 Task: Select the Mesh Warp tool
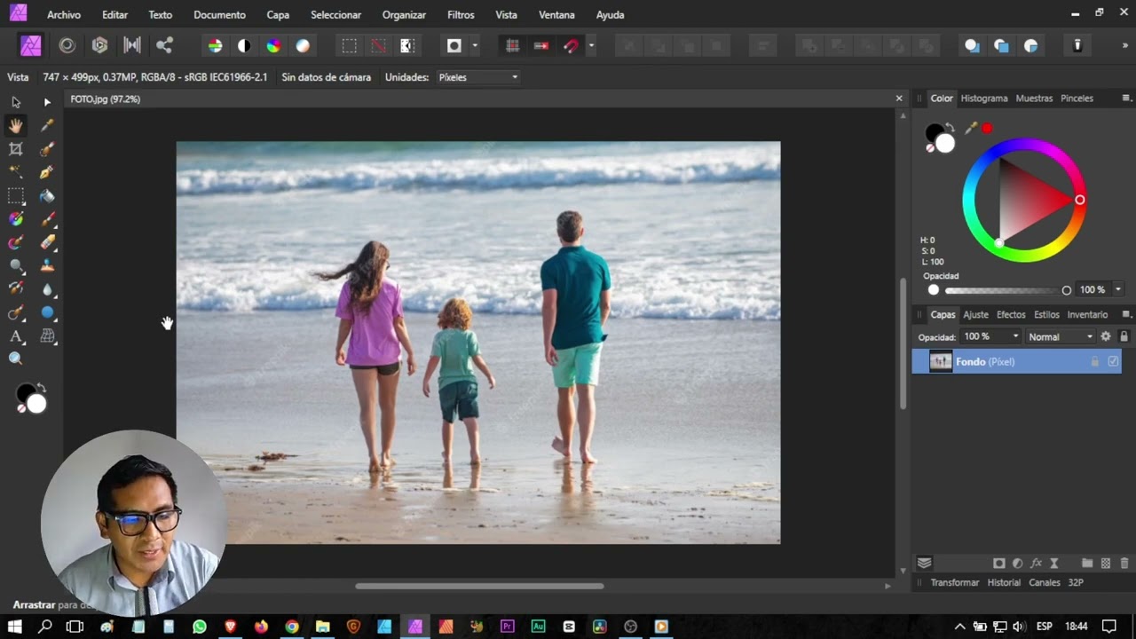click(x=48, y=336)
